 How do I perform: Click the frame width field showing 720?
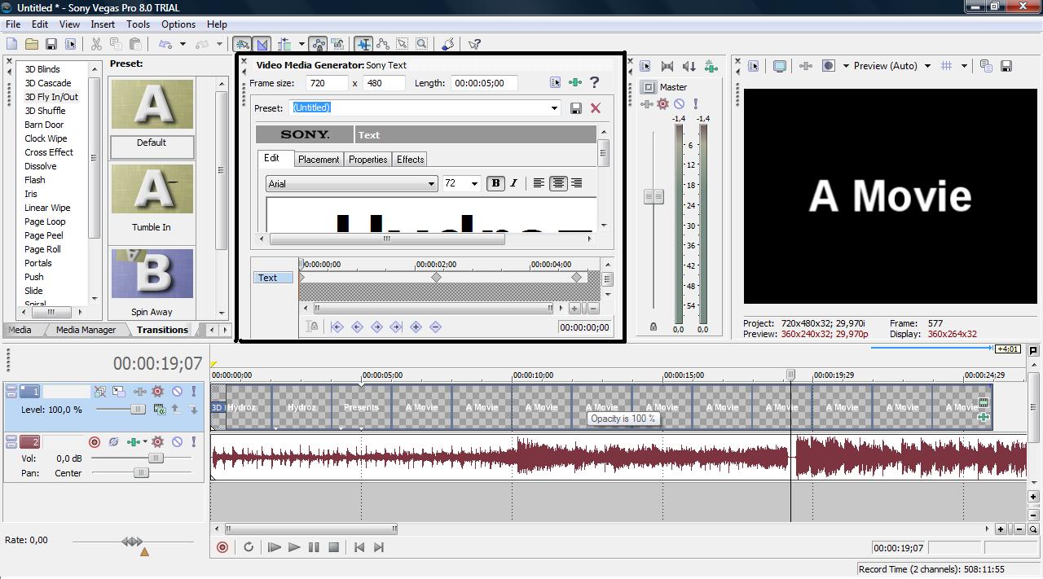[327, 83]
